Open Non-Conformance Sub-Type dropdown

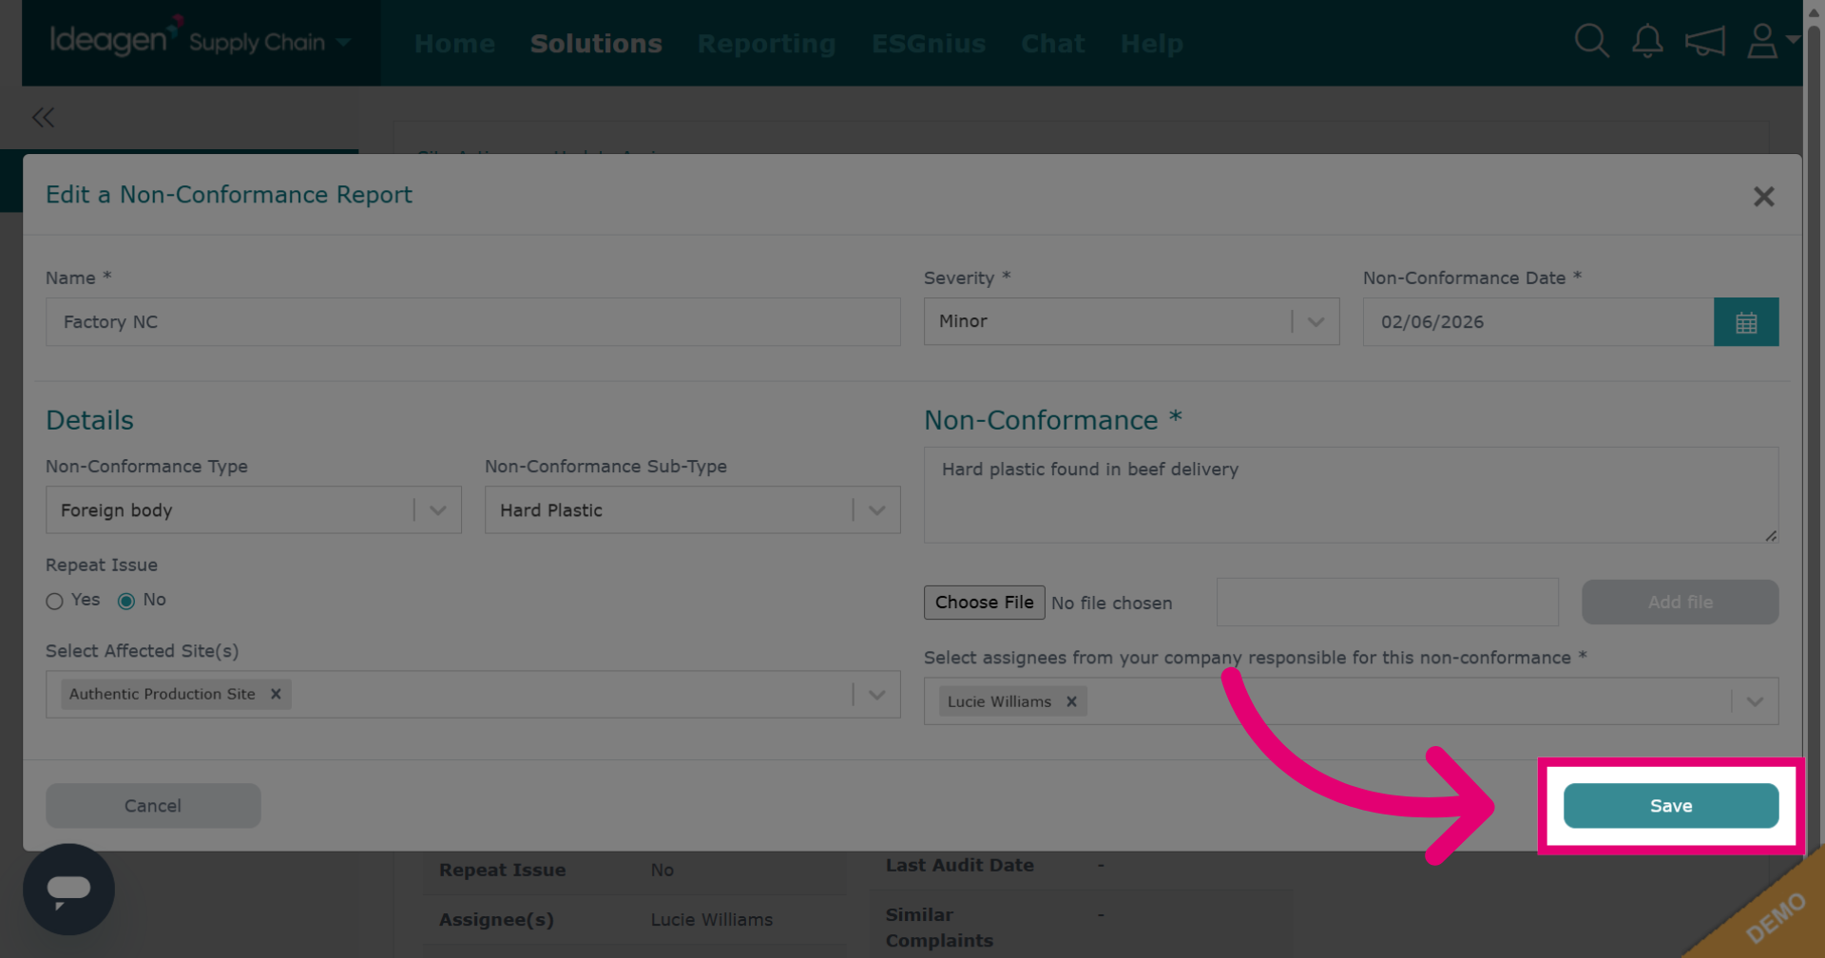[692, 509]
